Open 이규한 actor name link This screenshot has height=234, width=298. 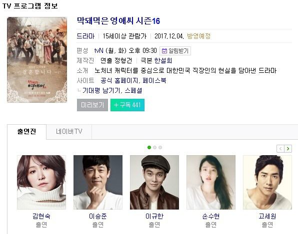tap(154, 216)
